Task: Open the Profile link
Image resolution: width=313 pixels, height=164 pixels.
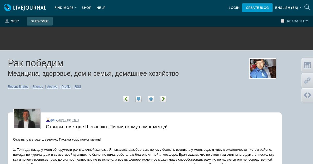Action: point(66,87)
